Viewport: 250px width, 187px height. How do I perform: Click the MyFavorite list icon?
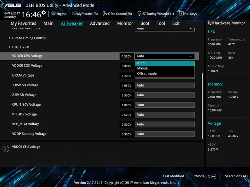click(x=74, y=14)
